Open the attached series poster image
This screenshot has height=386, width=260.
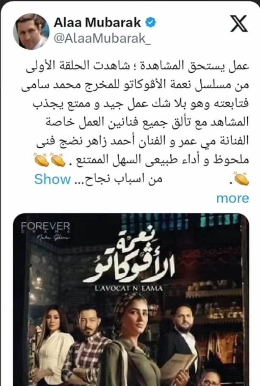[x=131, y=299]
